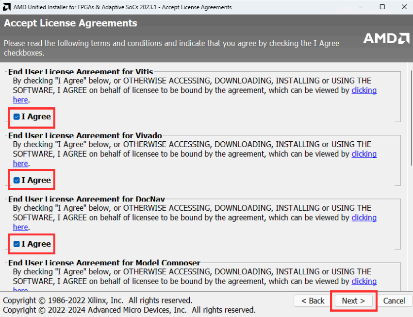Maximize the installer window
The image size is (413, 317).
point(382,7)
